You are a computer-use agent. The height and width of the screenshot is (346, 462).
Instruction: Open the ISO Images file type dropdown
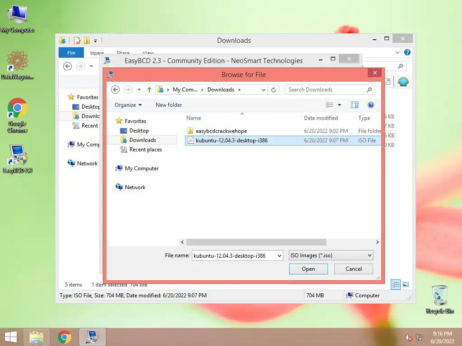click(x=331, y=255)
